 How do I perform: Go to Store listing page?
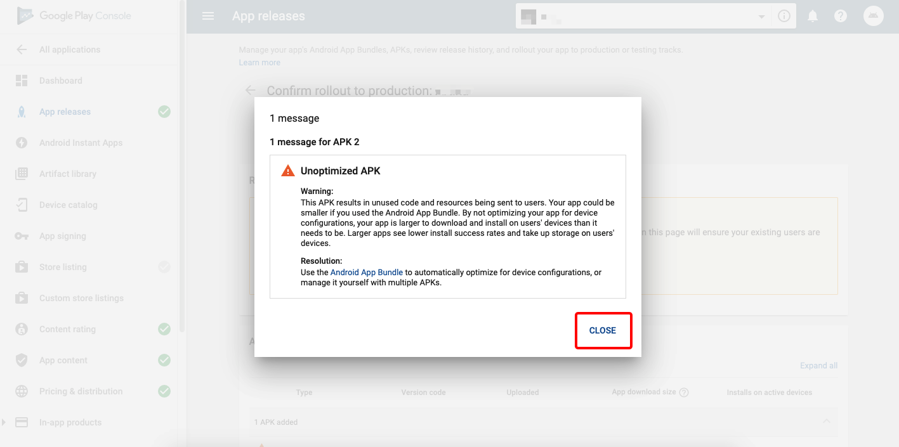click(x=62, y=267)
